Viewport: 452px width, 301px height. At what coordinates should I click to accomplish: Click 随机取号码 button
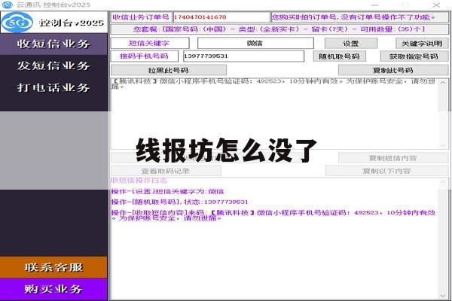tap(340, 56)
